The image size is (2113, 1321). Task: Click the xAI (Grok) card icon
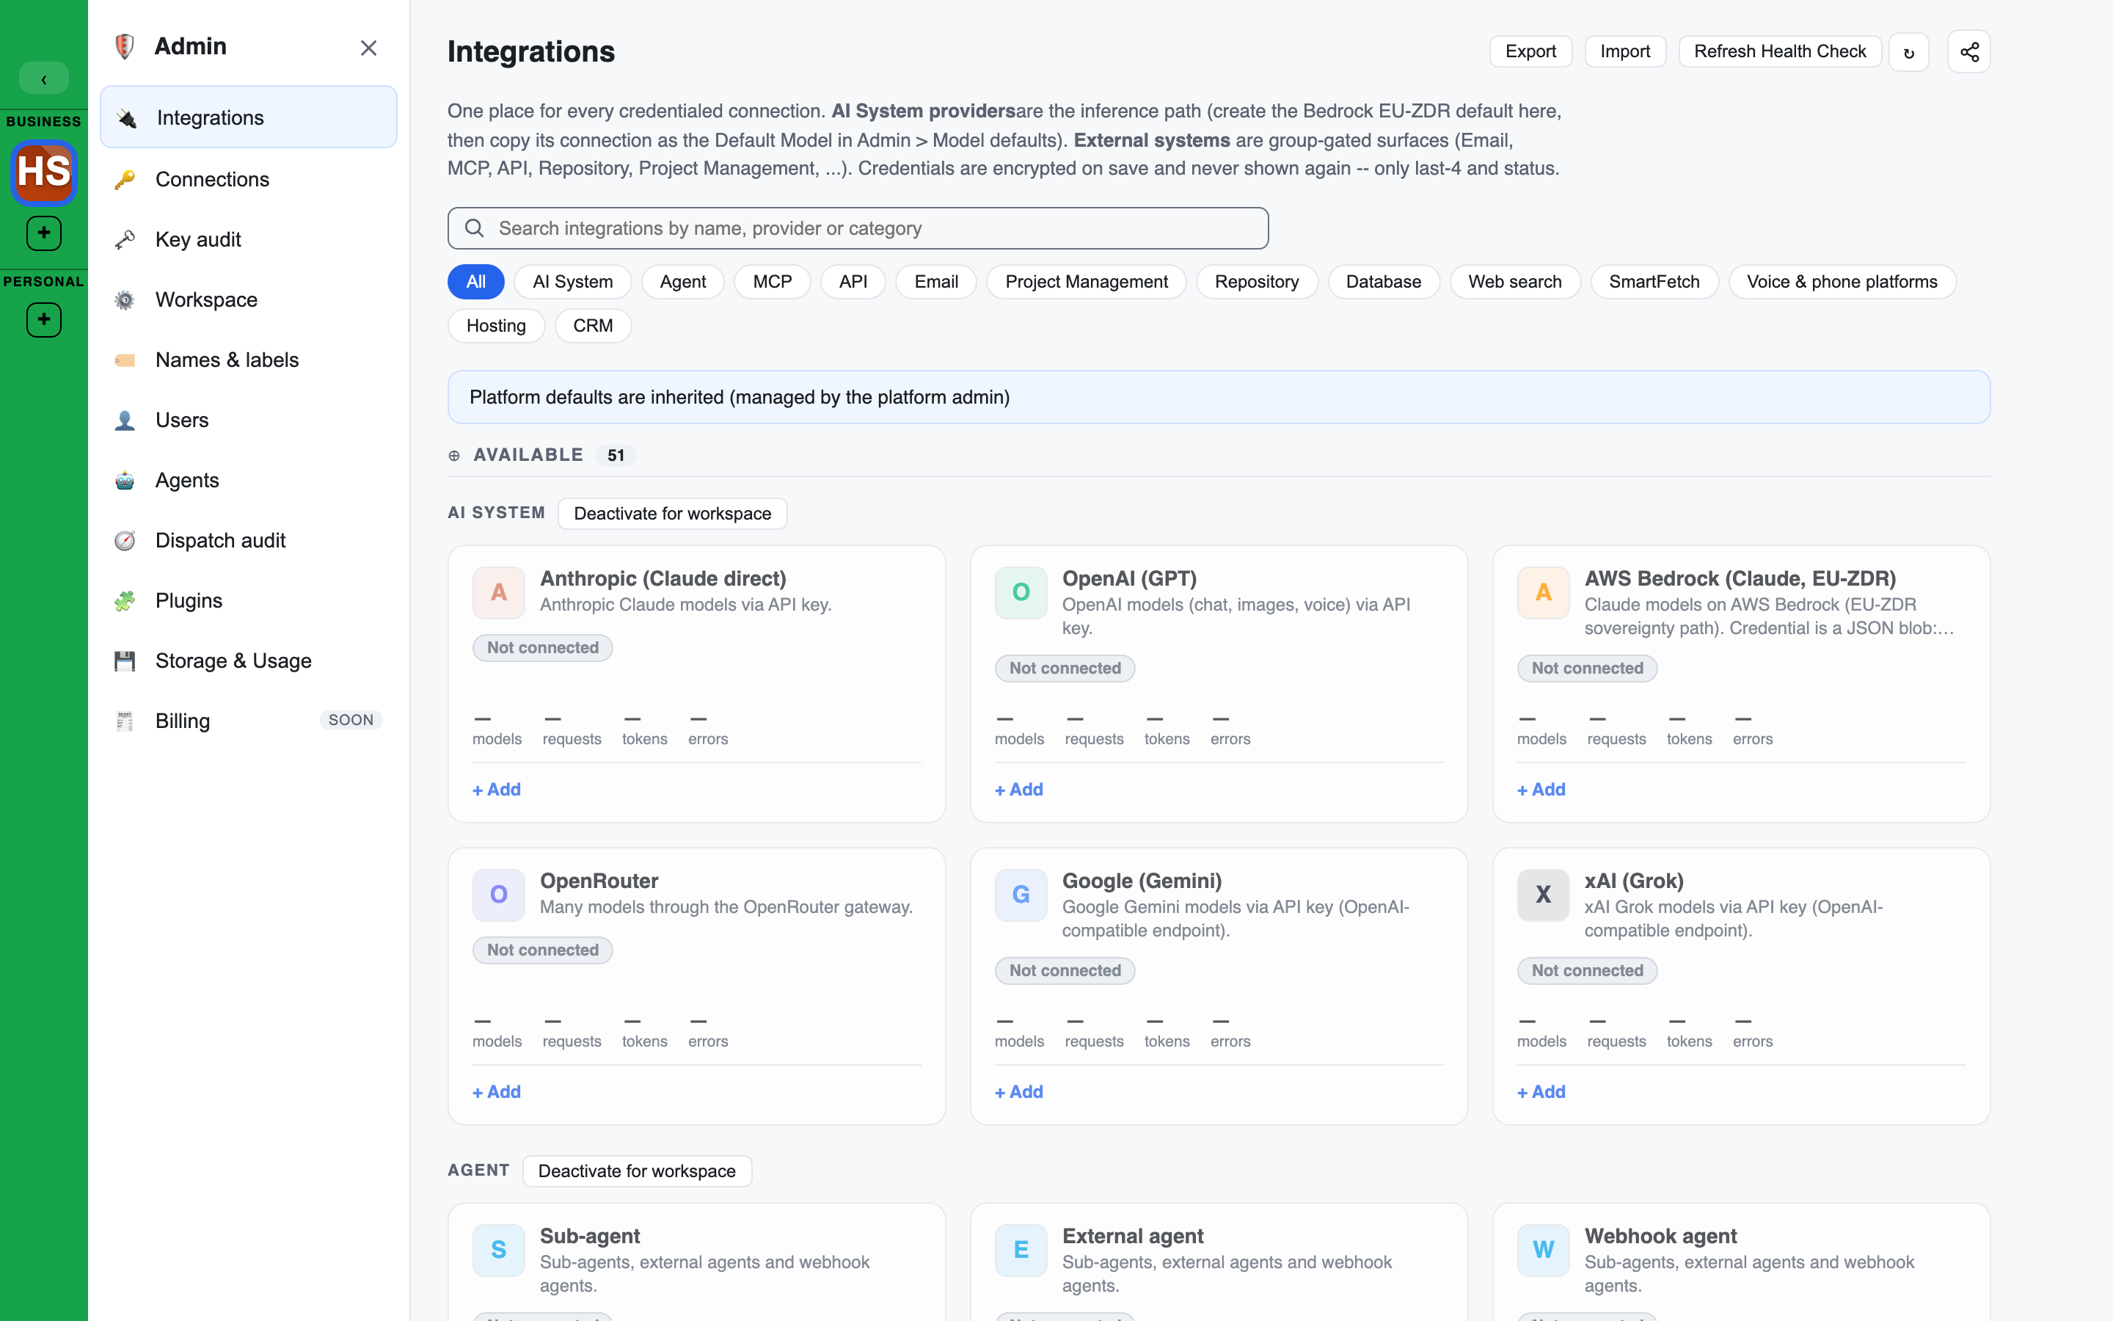tap(1543, 895)
